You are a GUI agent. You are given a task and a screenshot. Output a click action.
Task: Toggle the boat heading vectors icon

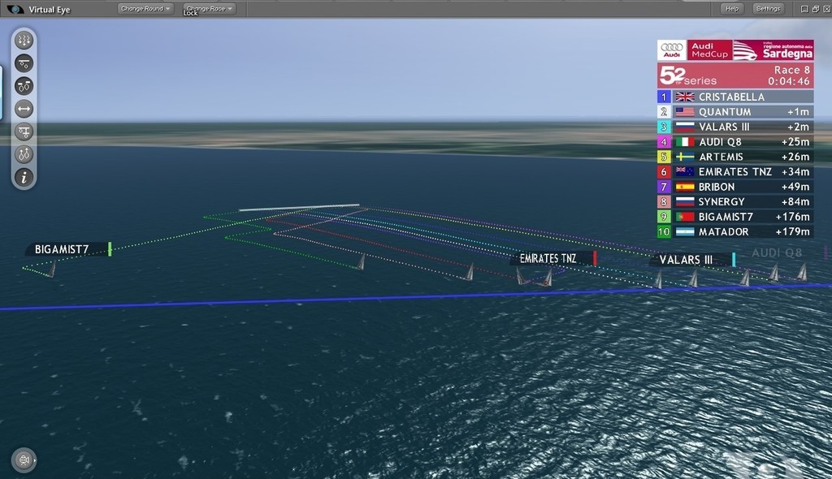tap(24, 154)
